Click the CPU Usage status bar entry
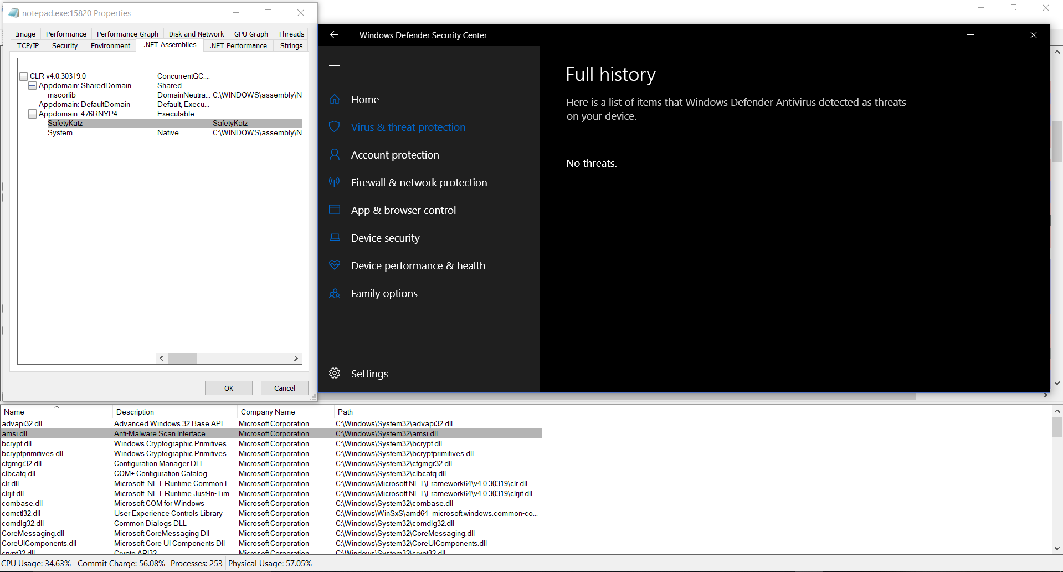The width and height of the screenshot is (1063, 572). (37, 564)
